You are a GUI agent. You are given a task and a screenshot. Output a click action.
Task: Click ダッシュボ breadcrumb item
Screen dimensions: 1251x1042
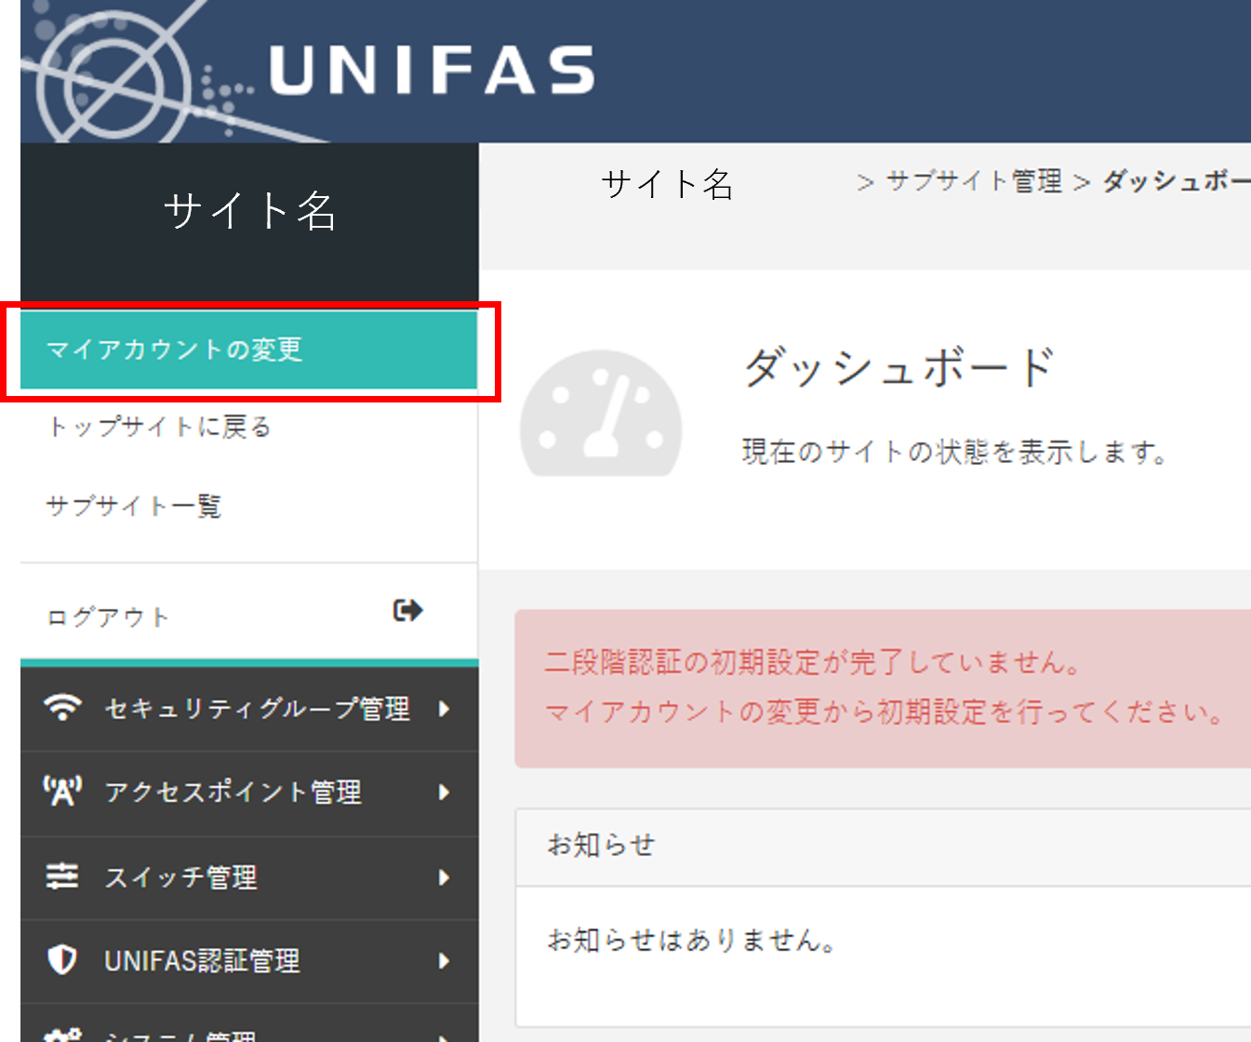pos(1177,181)
